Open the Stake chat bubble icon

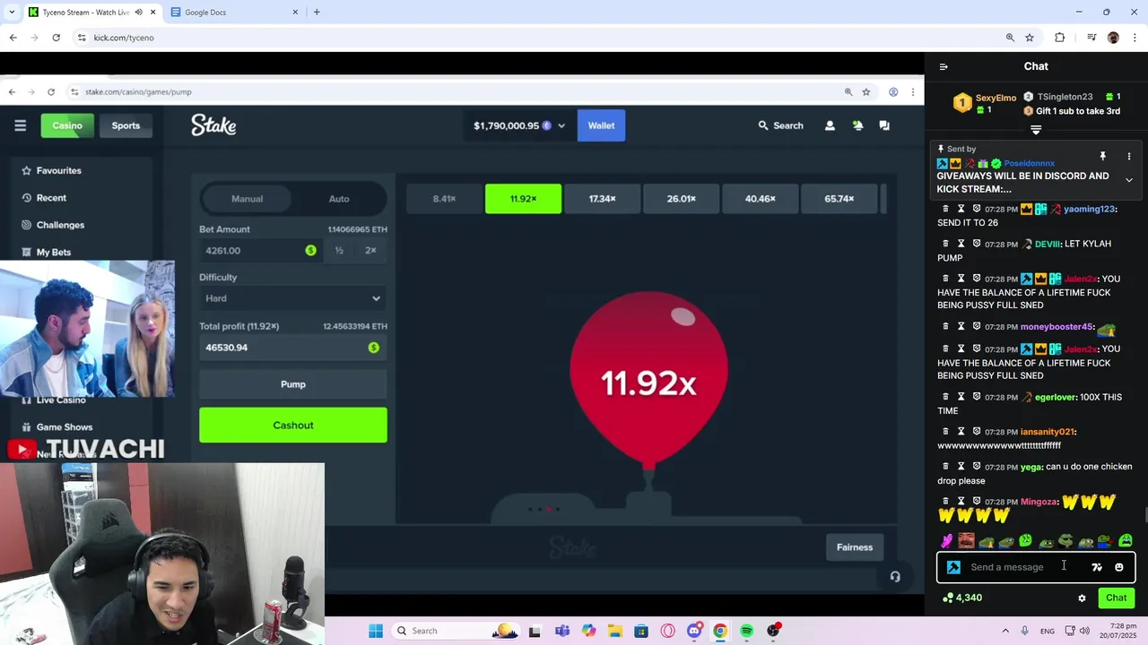click(x=884, y=125)
